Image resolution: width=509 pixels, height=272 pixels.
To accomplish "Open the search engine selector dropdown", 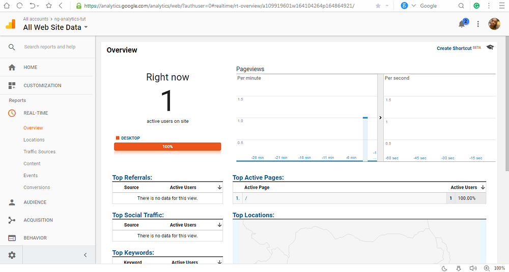I will 413,6.
